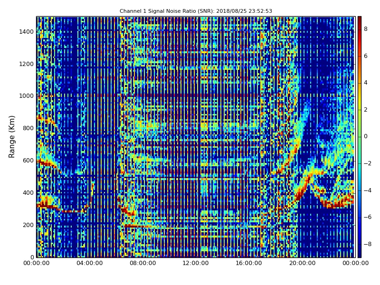Click the 1200 range tick label

point(27,64)
